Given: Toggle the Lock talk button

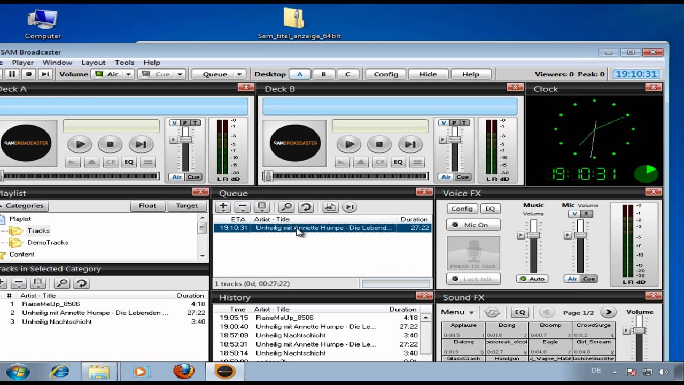Looking at the screenshot, I should coord(473,279).
